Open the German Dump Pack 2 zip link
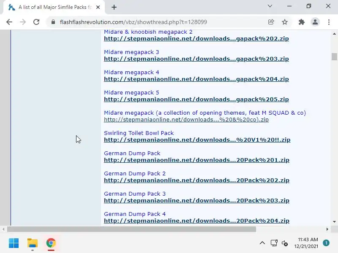This screenshot has height=253, width=338. tap(196, 180)
